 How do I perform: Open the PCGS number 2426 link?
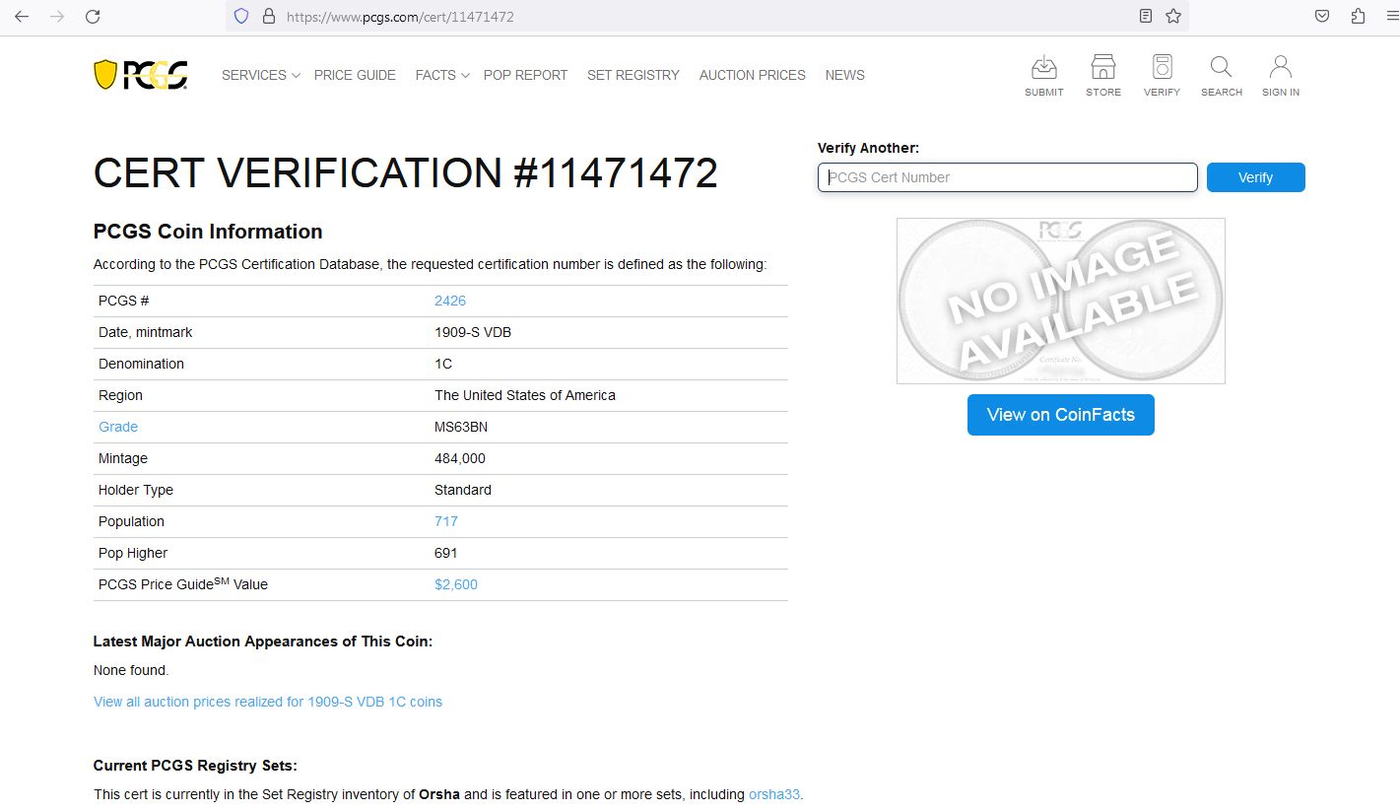pos(450,301)
